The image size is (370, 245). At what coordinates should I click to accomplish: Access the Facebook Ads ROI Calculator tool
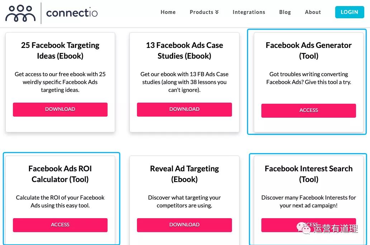[x=60, y=225]
